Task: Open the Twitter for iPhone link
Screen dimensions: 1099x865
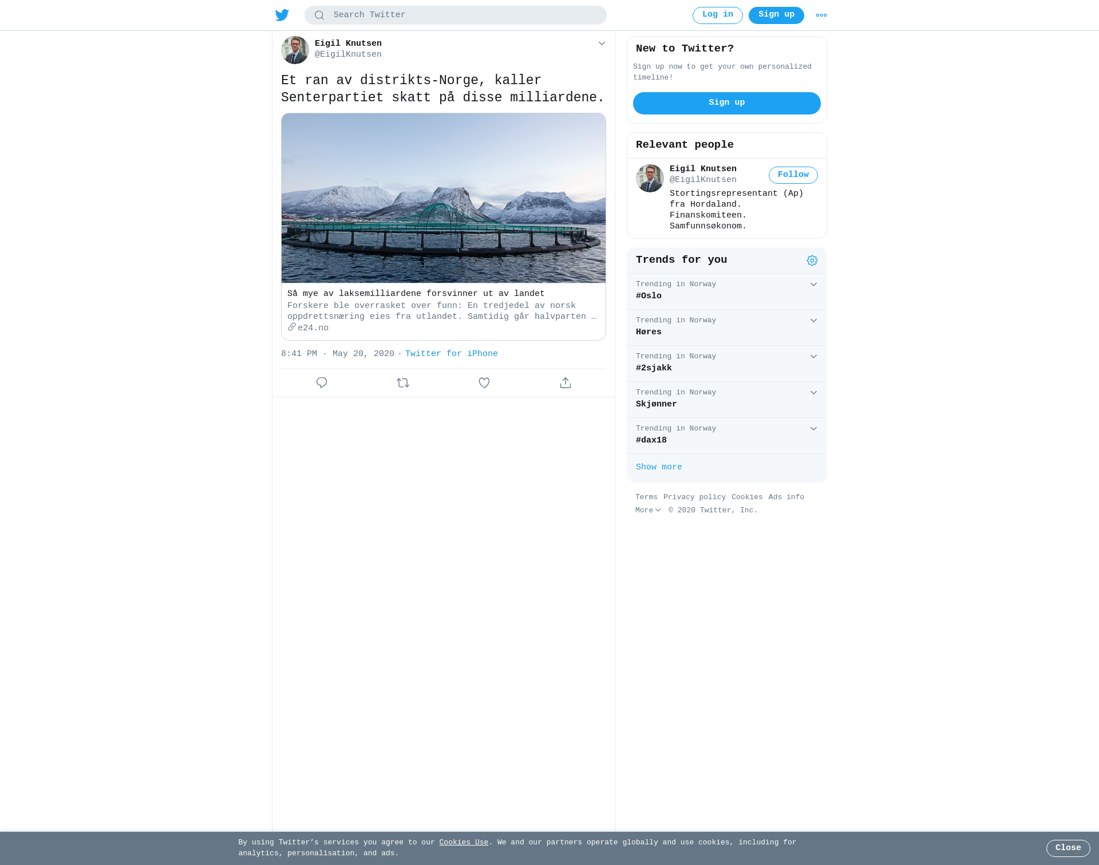Action: [452, 354]
